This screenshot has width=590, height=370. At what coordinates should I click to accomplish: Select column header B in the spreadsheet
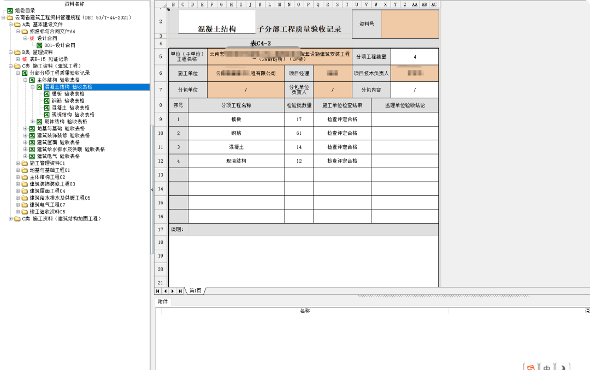[173, 5]
